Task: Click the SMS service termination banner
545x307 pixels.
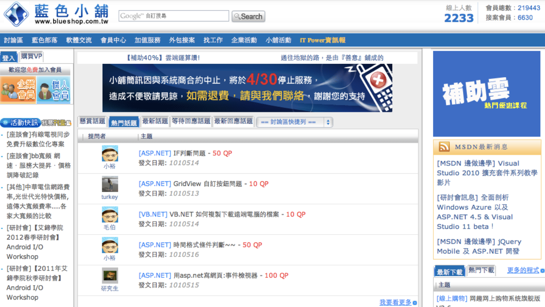Action: click(247, 88)
